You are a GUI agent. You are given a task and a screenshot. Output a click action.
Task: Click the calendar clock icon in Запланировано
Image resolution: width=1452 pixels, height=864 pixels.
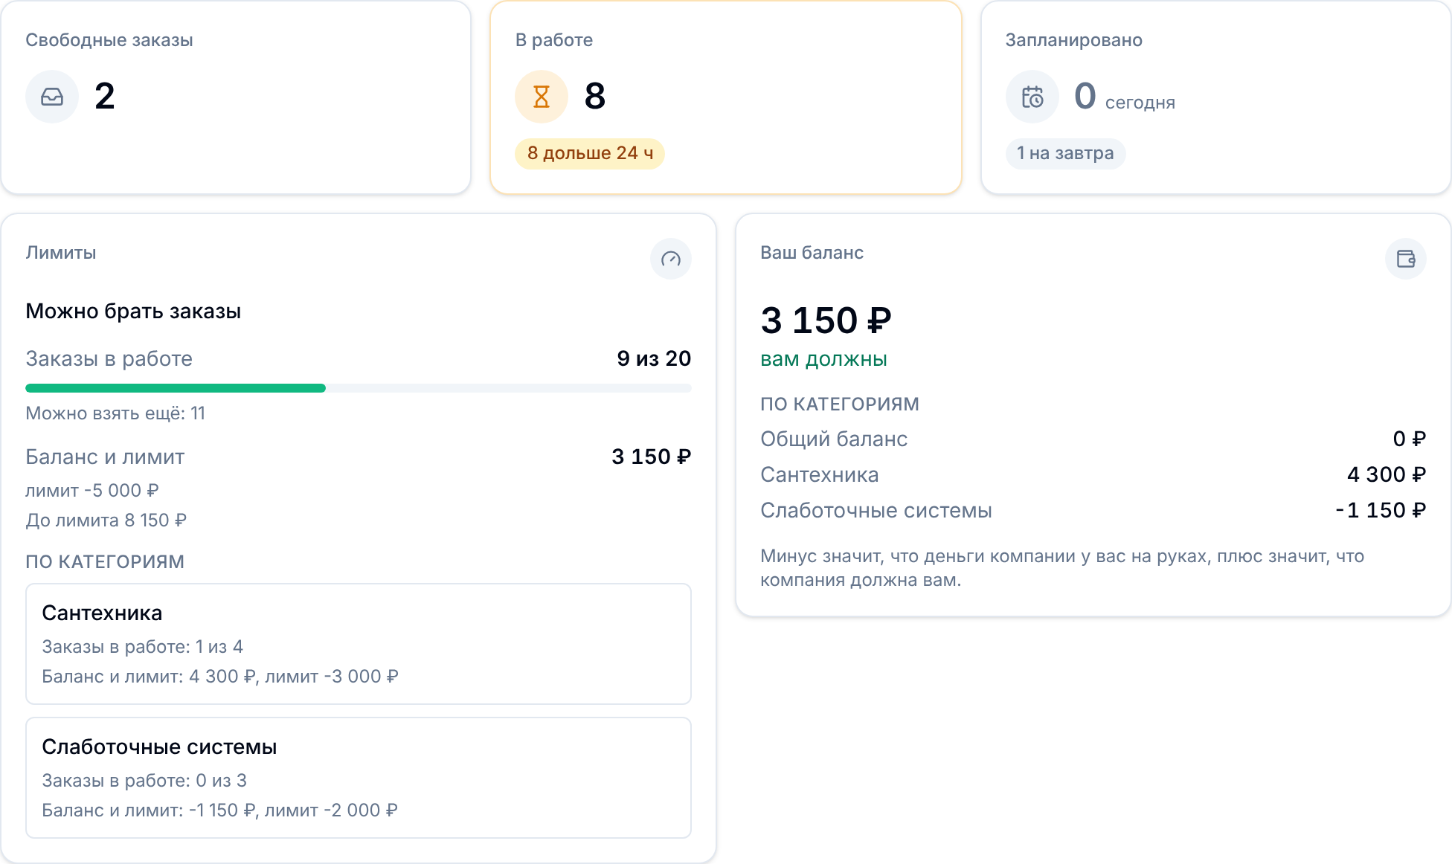click(x=1032, y=97)
